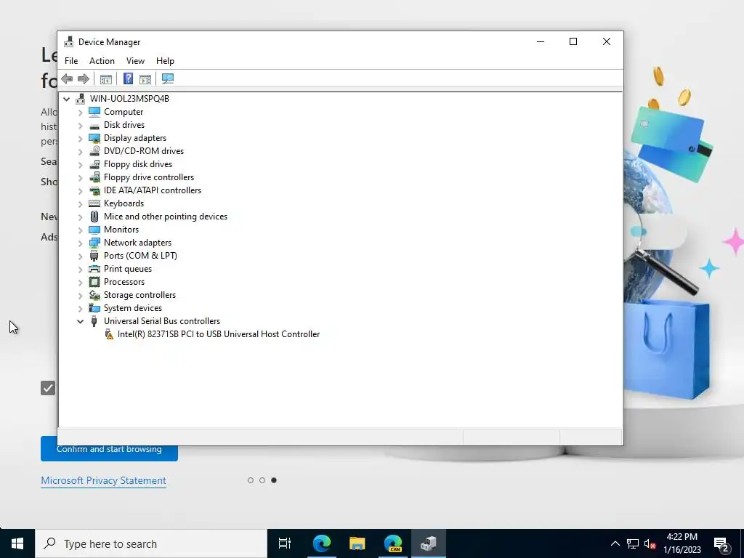Expand the Computer category
Screen dimensions: 744x558
pos(80,112)
